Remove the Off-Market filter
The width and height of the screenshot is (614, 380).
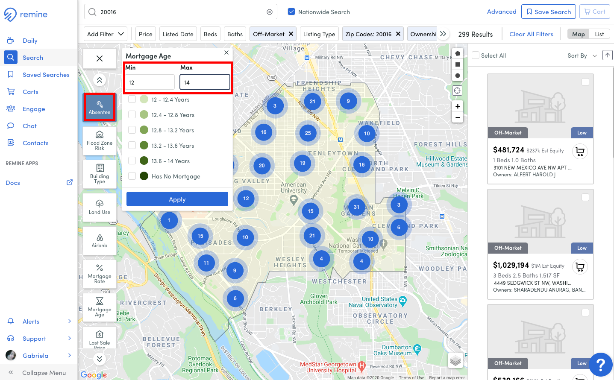291,34
